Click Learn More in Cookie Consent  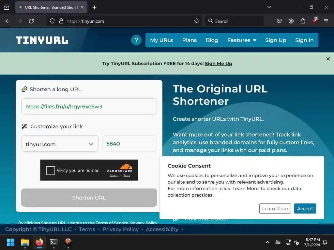(x=275, y=209)
